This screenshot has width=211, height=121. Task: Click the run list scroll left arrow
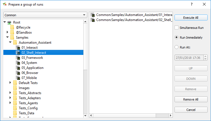click(x=91, y=115)
